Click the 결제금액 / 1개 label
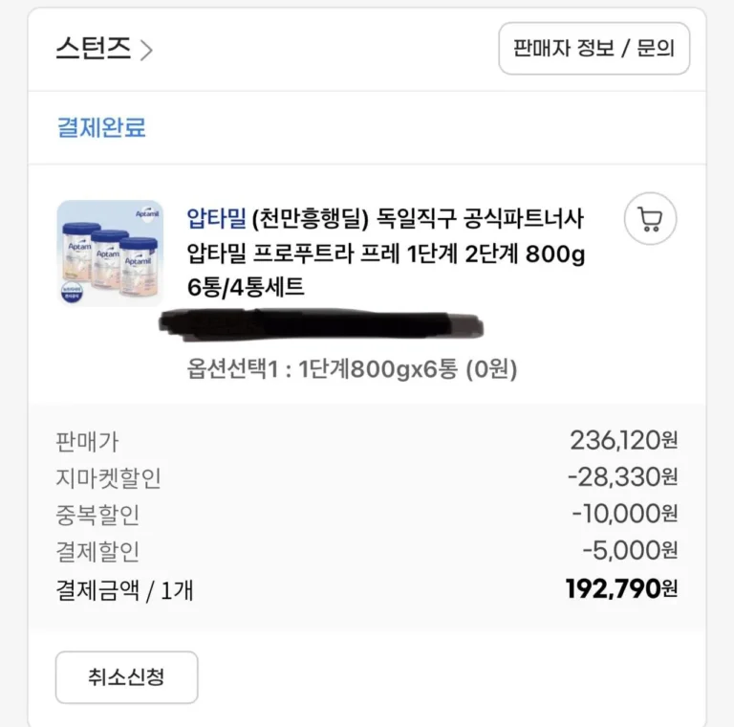 tap(124, 590)
